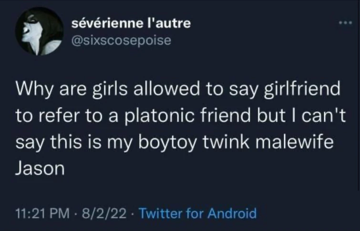Open sévérienne l'autre display name
Viewport: 360px width, 231px height.
tap(130, 23)
